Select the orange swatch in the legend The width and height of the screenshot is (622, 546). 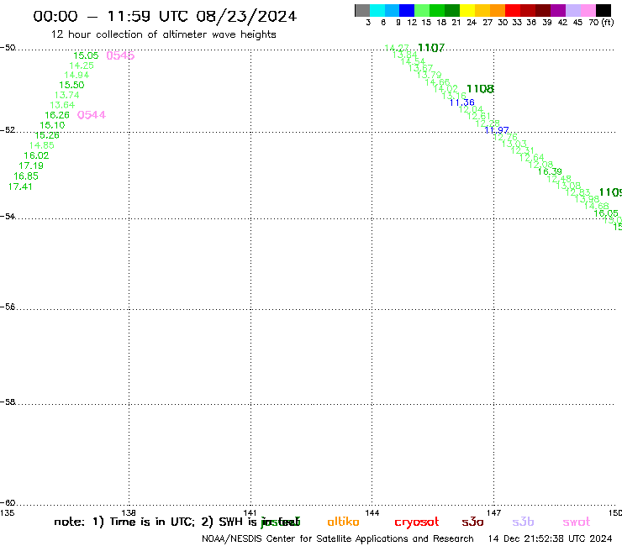click(x=498, y=10)
